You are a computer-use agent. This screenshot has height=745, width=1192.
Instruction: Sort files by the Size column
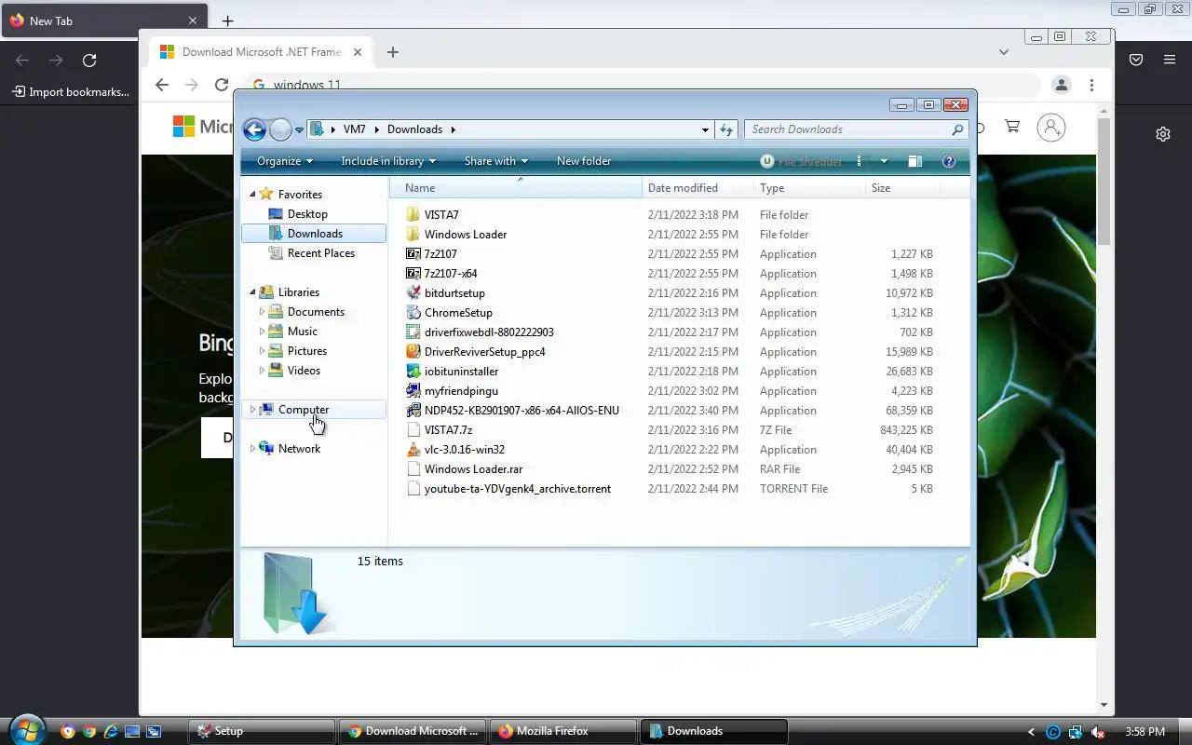(902, 187)
